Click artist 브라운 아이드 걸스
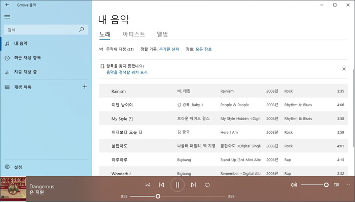Viewport: 355px width, 202px height. 193,118
